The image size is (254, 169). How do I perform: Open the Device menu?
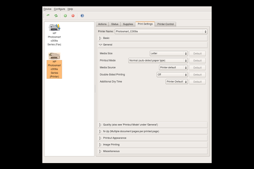click(47, 9)
